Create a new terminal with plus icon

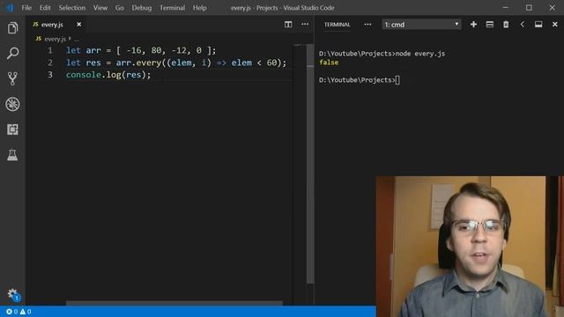473,25
